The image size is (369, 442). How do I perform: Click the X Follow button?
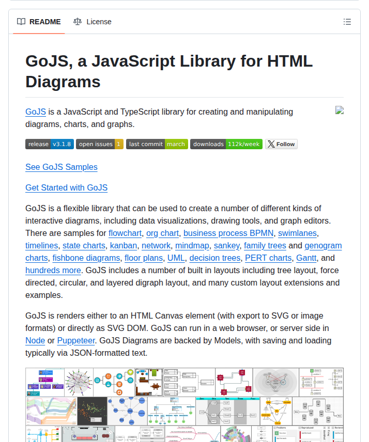point(281,144)
